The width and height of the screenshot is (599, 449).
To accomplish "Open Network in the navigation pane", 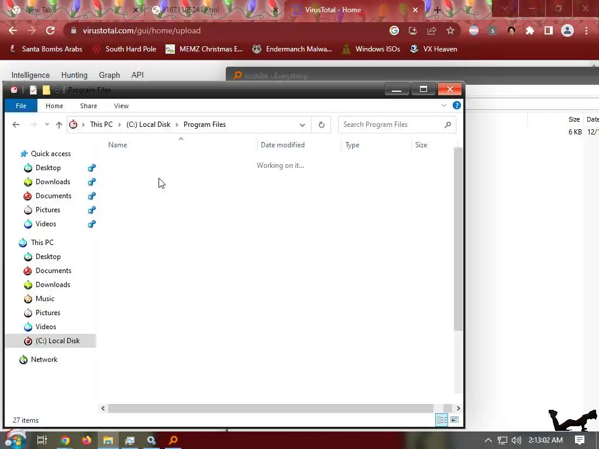I will [x=44, y=360].
